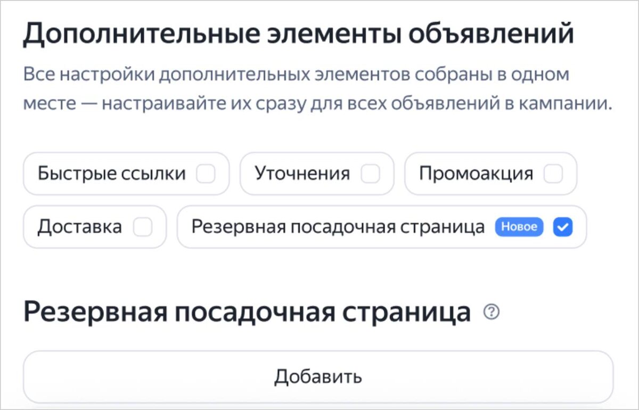Tick the Уточнения checkbox
This screenshot has height=410, width=639.
pos(370,174)
